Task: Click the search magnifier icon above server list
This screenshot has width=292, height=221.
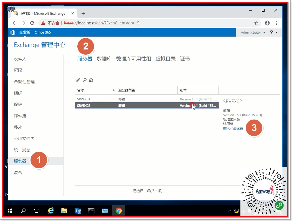Action: 85,80
